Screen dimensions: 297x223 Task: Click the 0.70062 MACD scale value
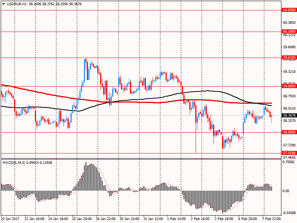(289, 162)
